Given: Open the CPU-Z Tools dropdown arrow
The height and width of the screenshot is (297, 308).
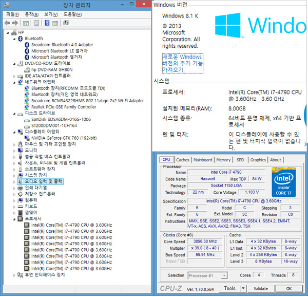Looking at the screenshot, I should 243,289.
